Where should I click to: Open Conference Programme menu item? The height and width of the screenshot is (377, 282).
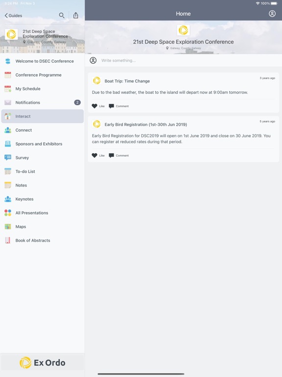click(x=43, y=75)
